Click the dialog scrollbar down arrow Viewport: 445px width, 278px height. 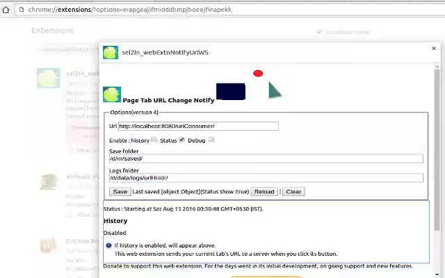(437, 275)
